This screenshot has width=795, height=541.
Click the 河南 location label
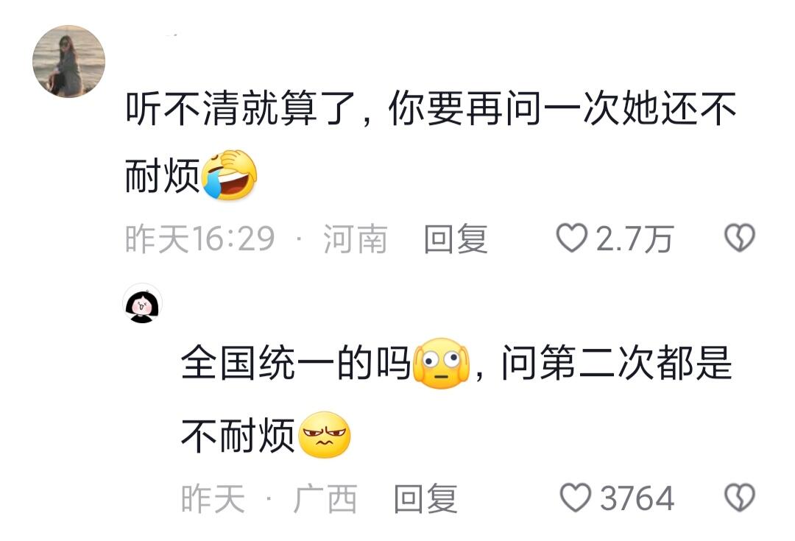pyautogui.click(x=356, y=238)
